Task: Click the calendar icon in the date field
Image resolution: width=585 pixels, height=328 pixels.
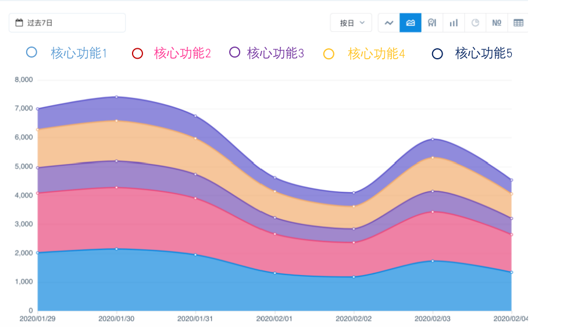Action: point(19,23)
